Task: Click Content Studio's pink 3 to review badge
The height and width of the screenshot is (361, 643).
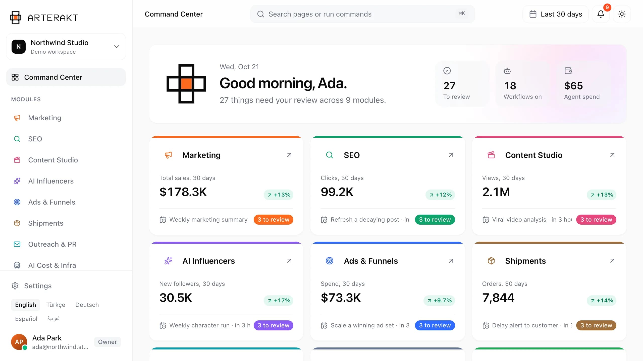Action: [x=596, y=220]
